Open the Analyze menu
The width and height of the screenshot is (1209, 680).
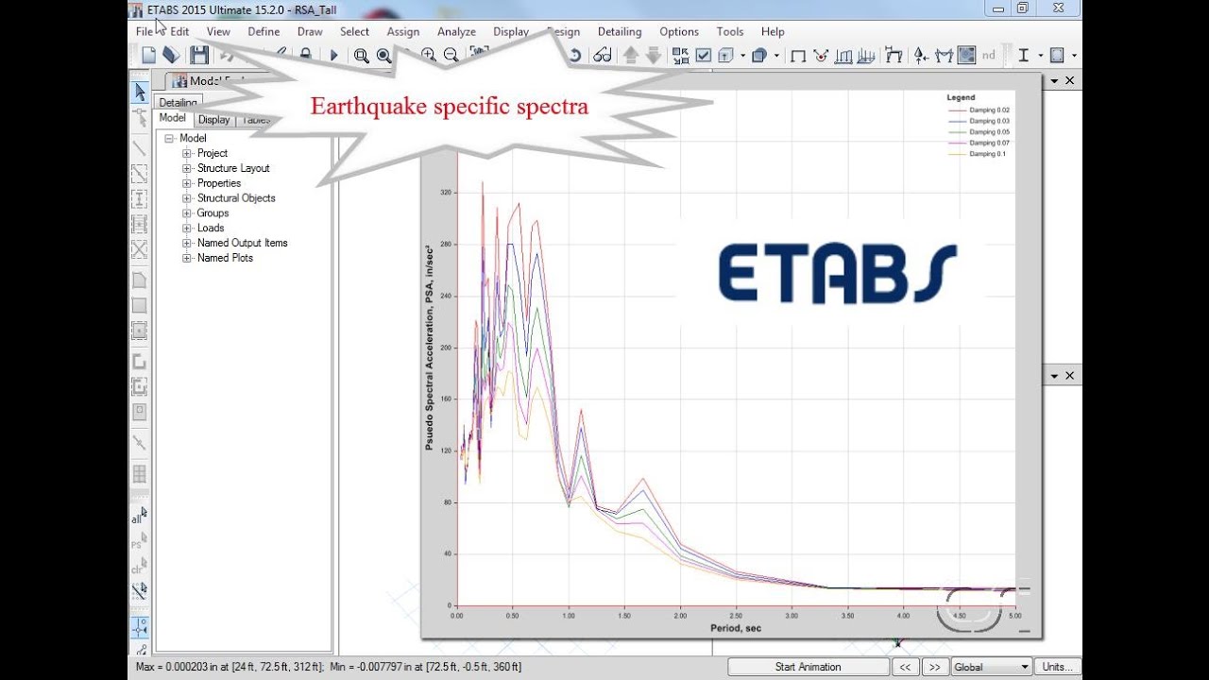click(x=456, y=31)
